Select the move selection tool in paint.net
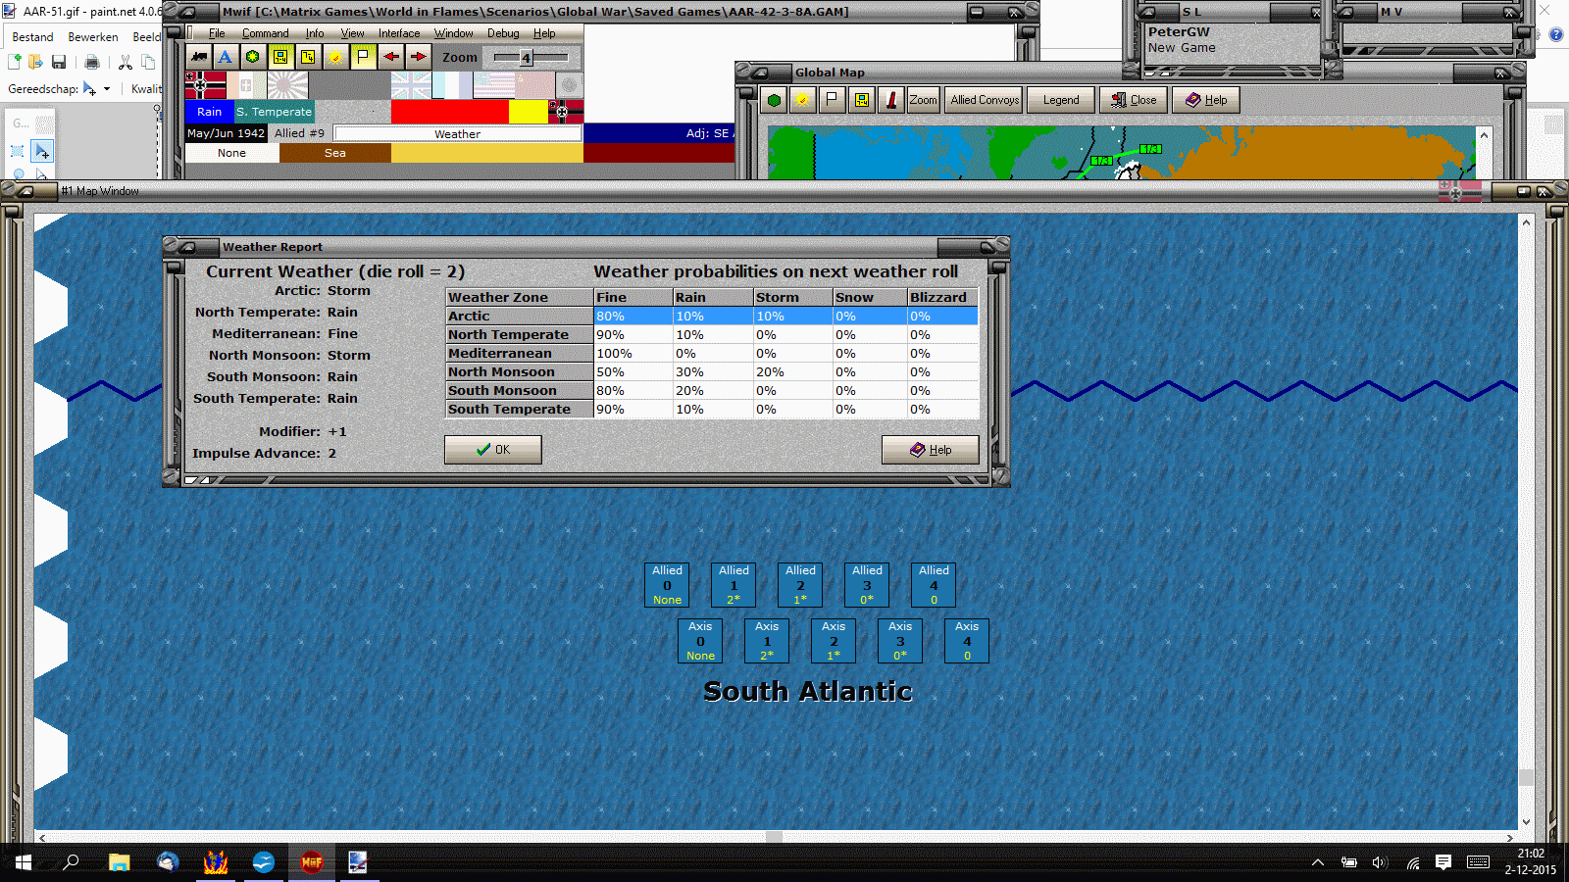Viewport: 1569px width, 882px height. [x=42, y=151]
